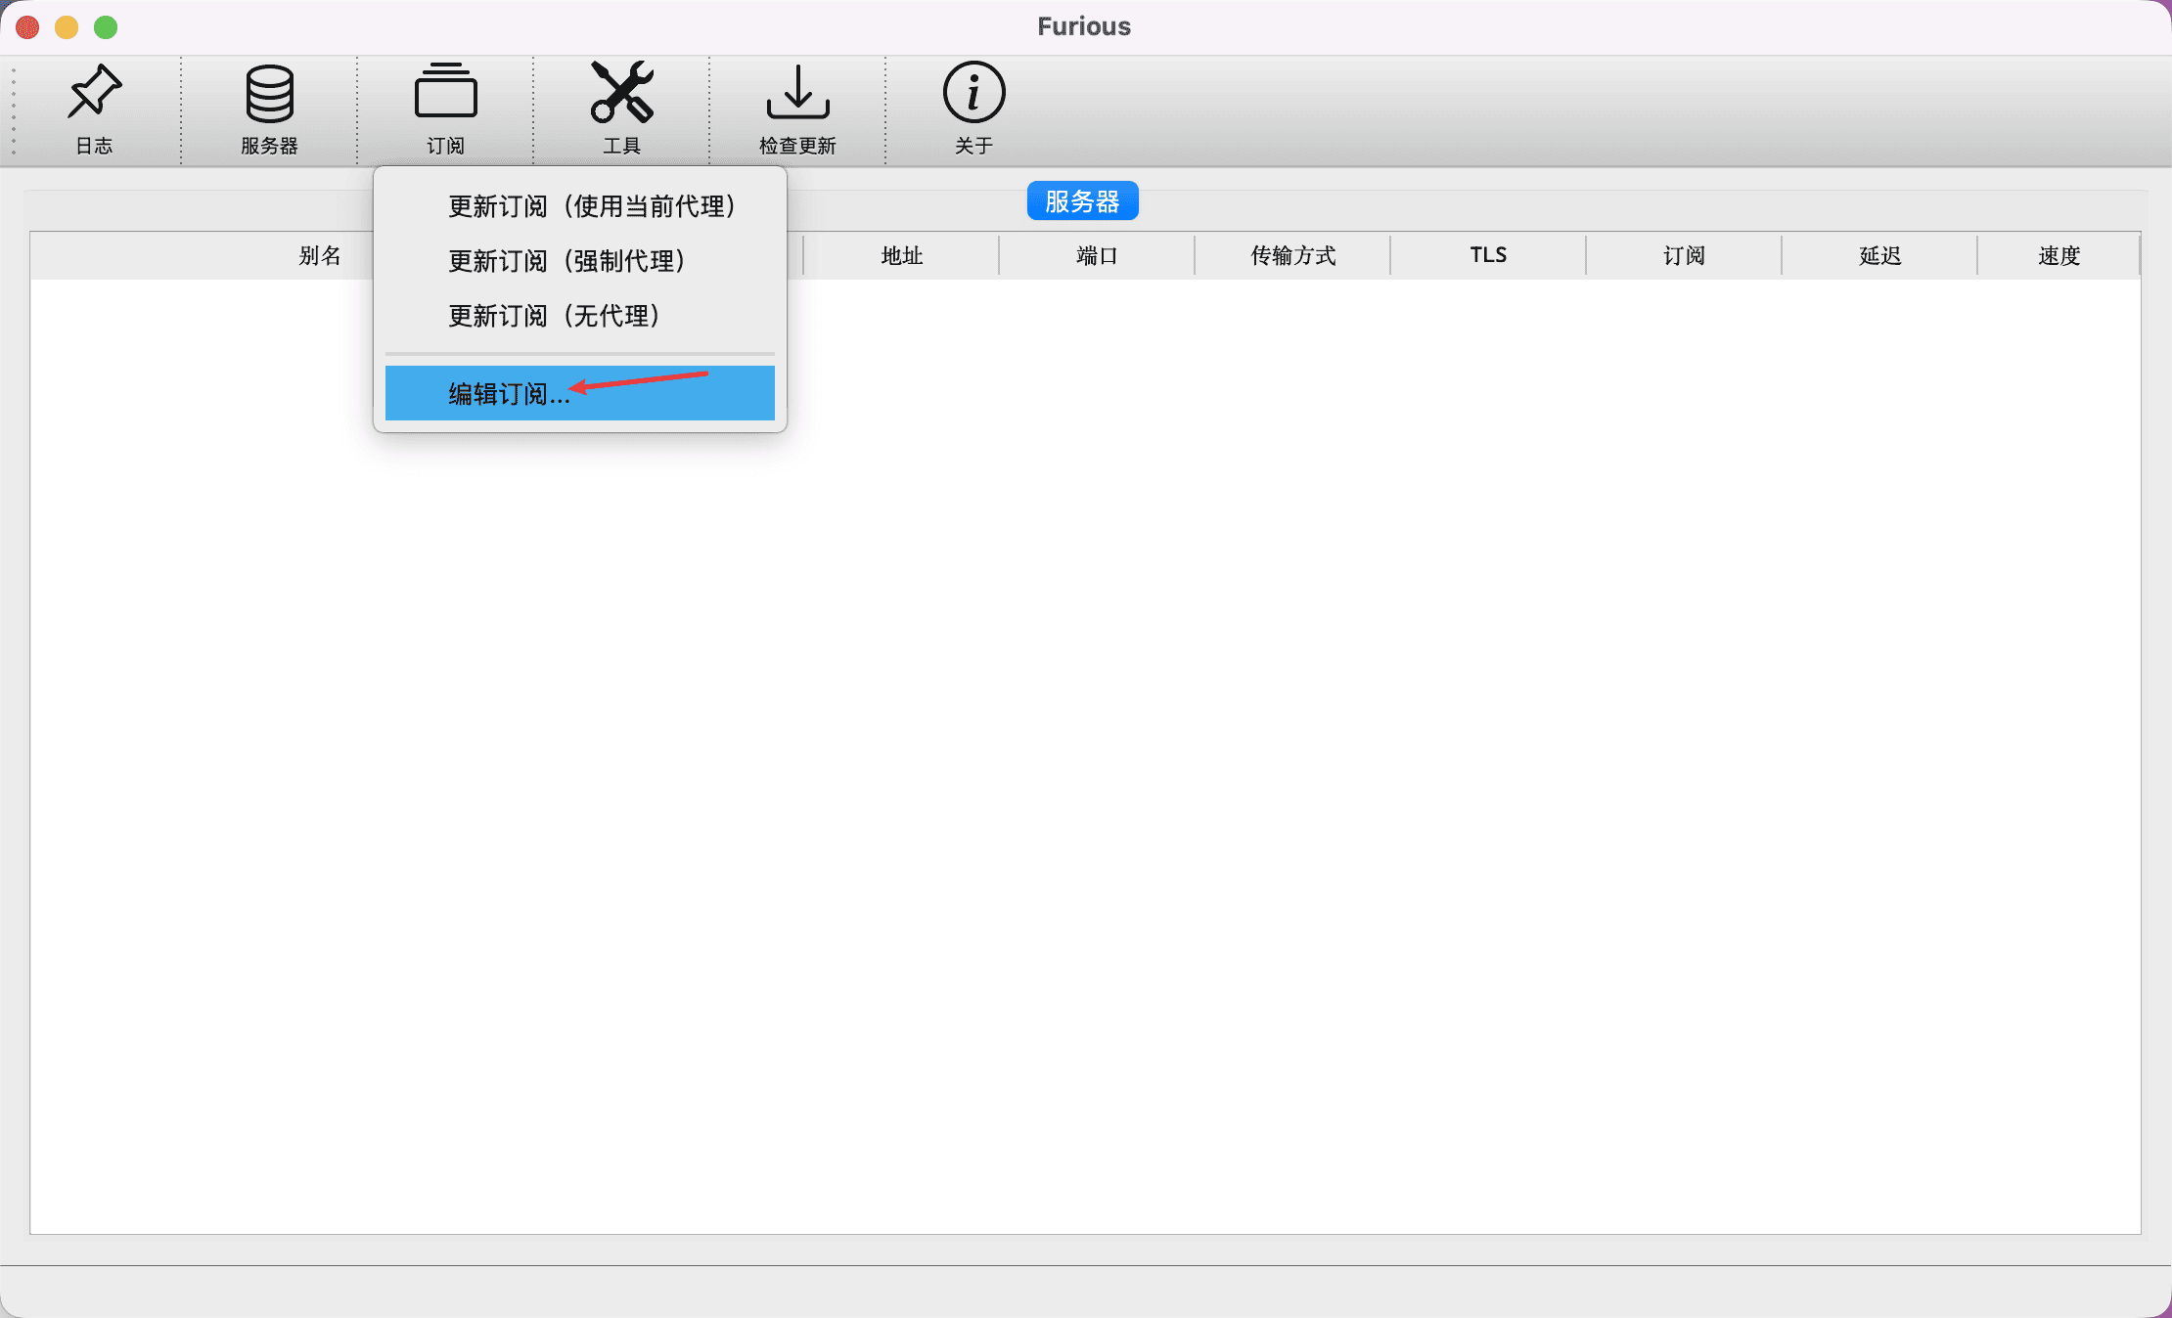Sort by 别名 column header

point(320,256)
